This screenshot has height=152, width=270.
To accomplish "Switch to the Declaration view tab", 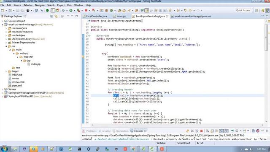I will [121, 131].
